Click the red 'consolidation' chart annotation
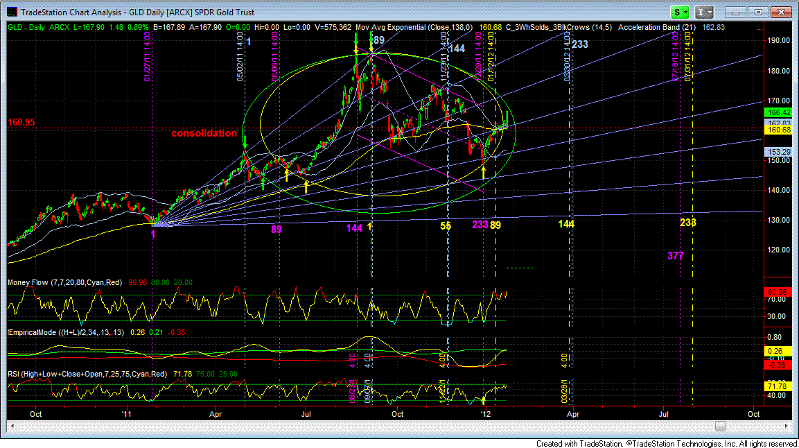The width and height of the screenshot is (799, 448). (x=204, y=133)
